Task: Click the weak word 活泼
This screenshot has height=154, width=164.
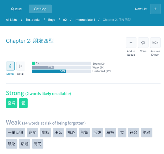Action: (x=97, y=133)
